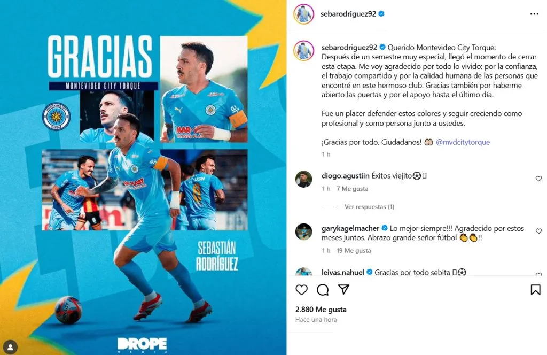
Task: Show likes on garykagelmacher's comment (19 Me gusta)
Action: click(x=354, y=250)
